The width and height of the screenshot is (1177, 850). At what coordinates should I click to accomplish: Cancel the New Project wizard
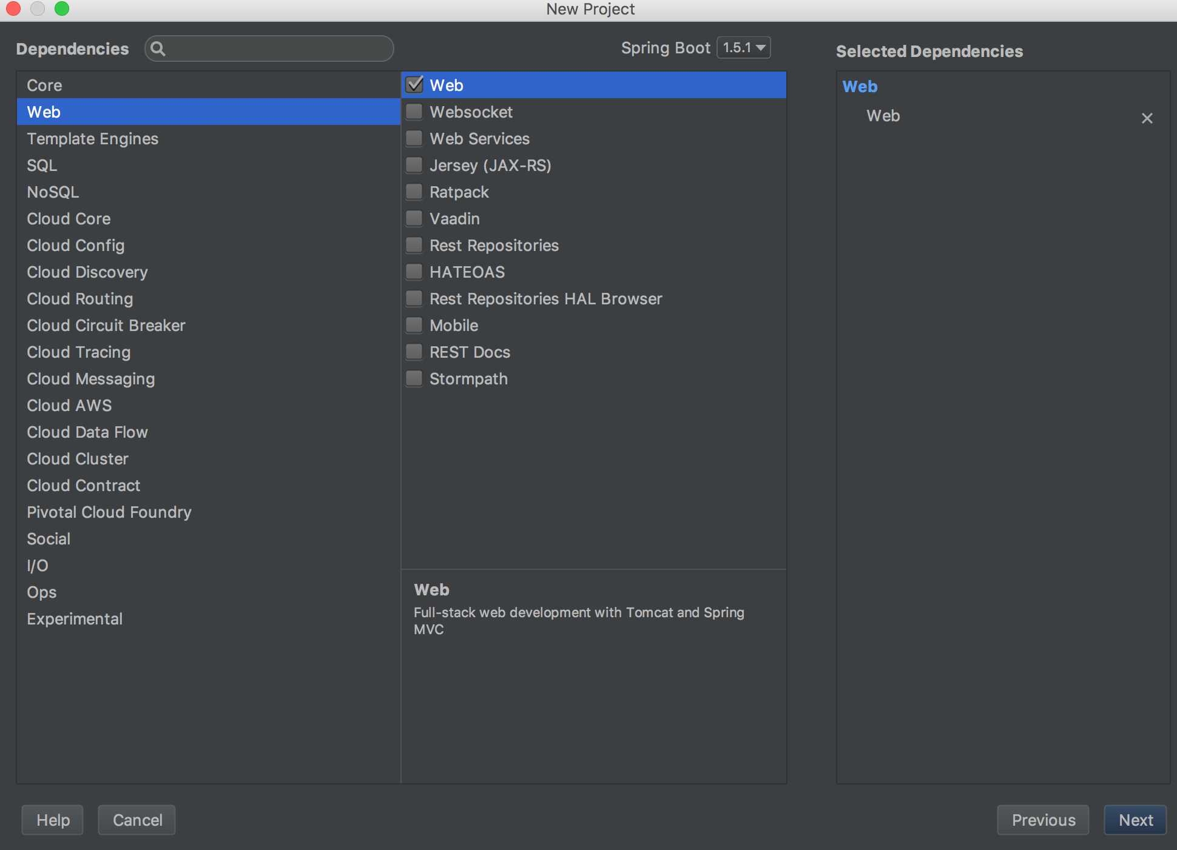(137, 820)
